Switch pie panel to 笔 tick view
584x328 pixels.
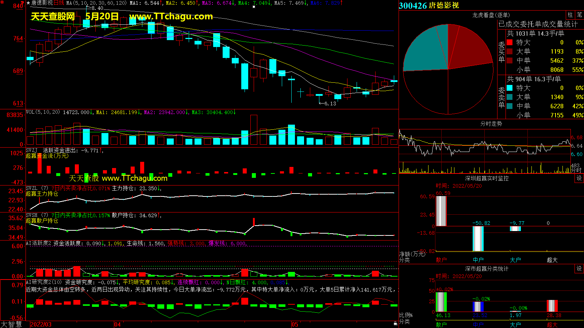[579, 15]
